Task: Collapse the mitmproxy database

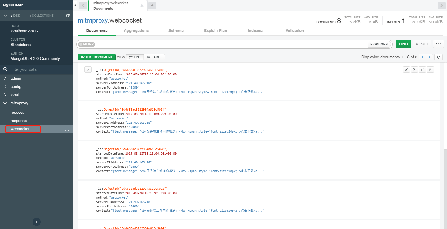Action: 5,103
